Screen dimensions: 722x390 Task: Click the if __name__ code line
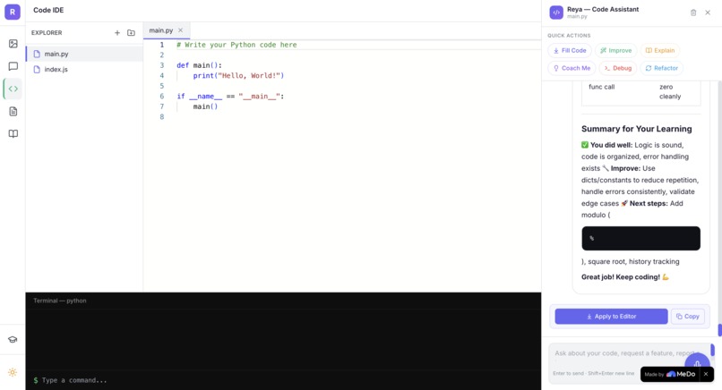[x=230, y=96]
